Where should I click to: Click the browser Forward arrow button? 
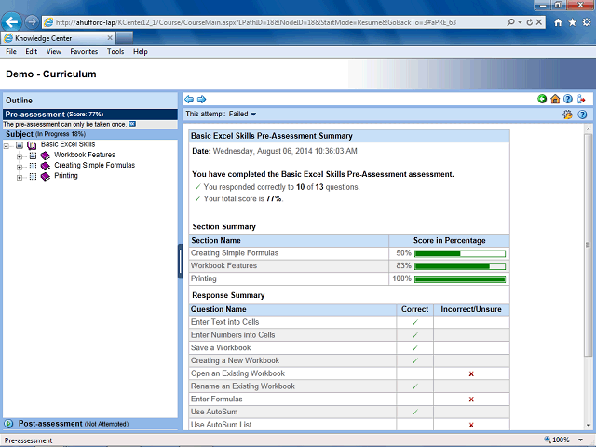(x=32, y=22)
